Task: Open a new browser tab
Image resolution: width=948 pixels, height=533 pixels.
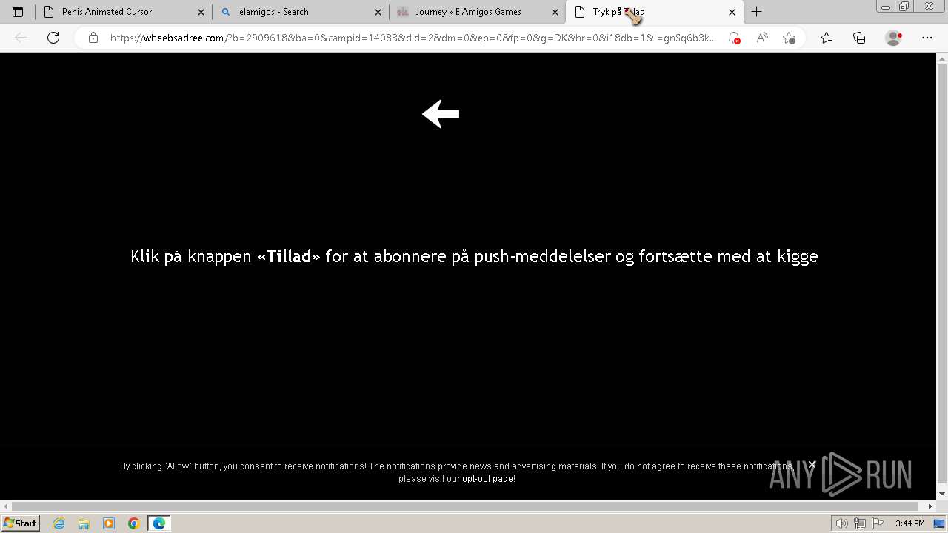Action: 756,12
